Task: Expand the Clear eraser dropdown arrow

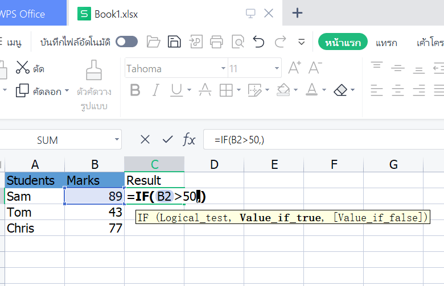Action: pyautogui.click(x=352, y=90)
